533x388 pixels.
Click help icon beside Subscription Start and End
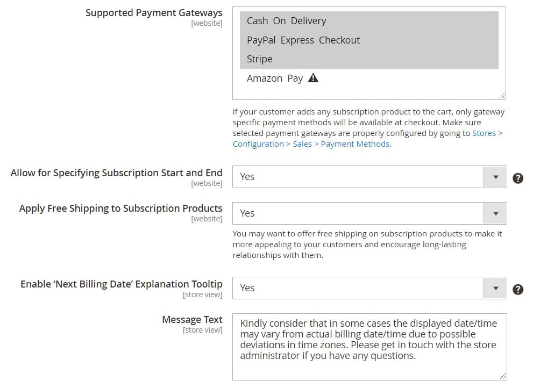pos(518,178)
